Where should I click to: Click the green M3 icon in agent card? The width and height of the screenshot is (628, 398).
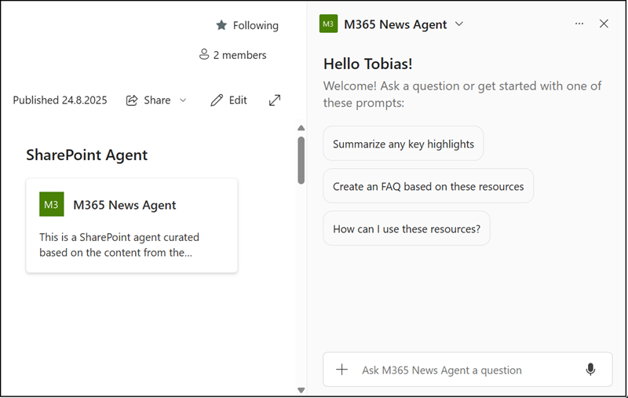(51, 204)
